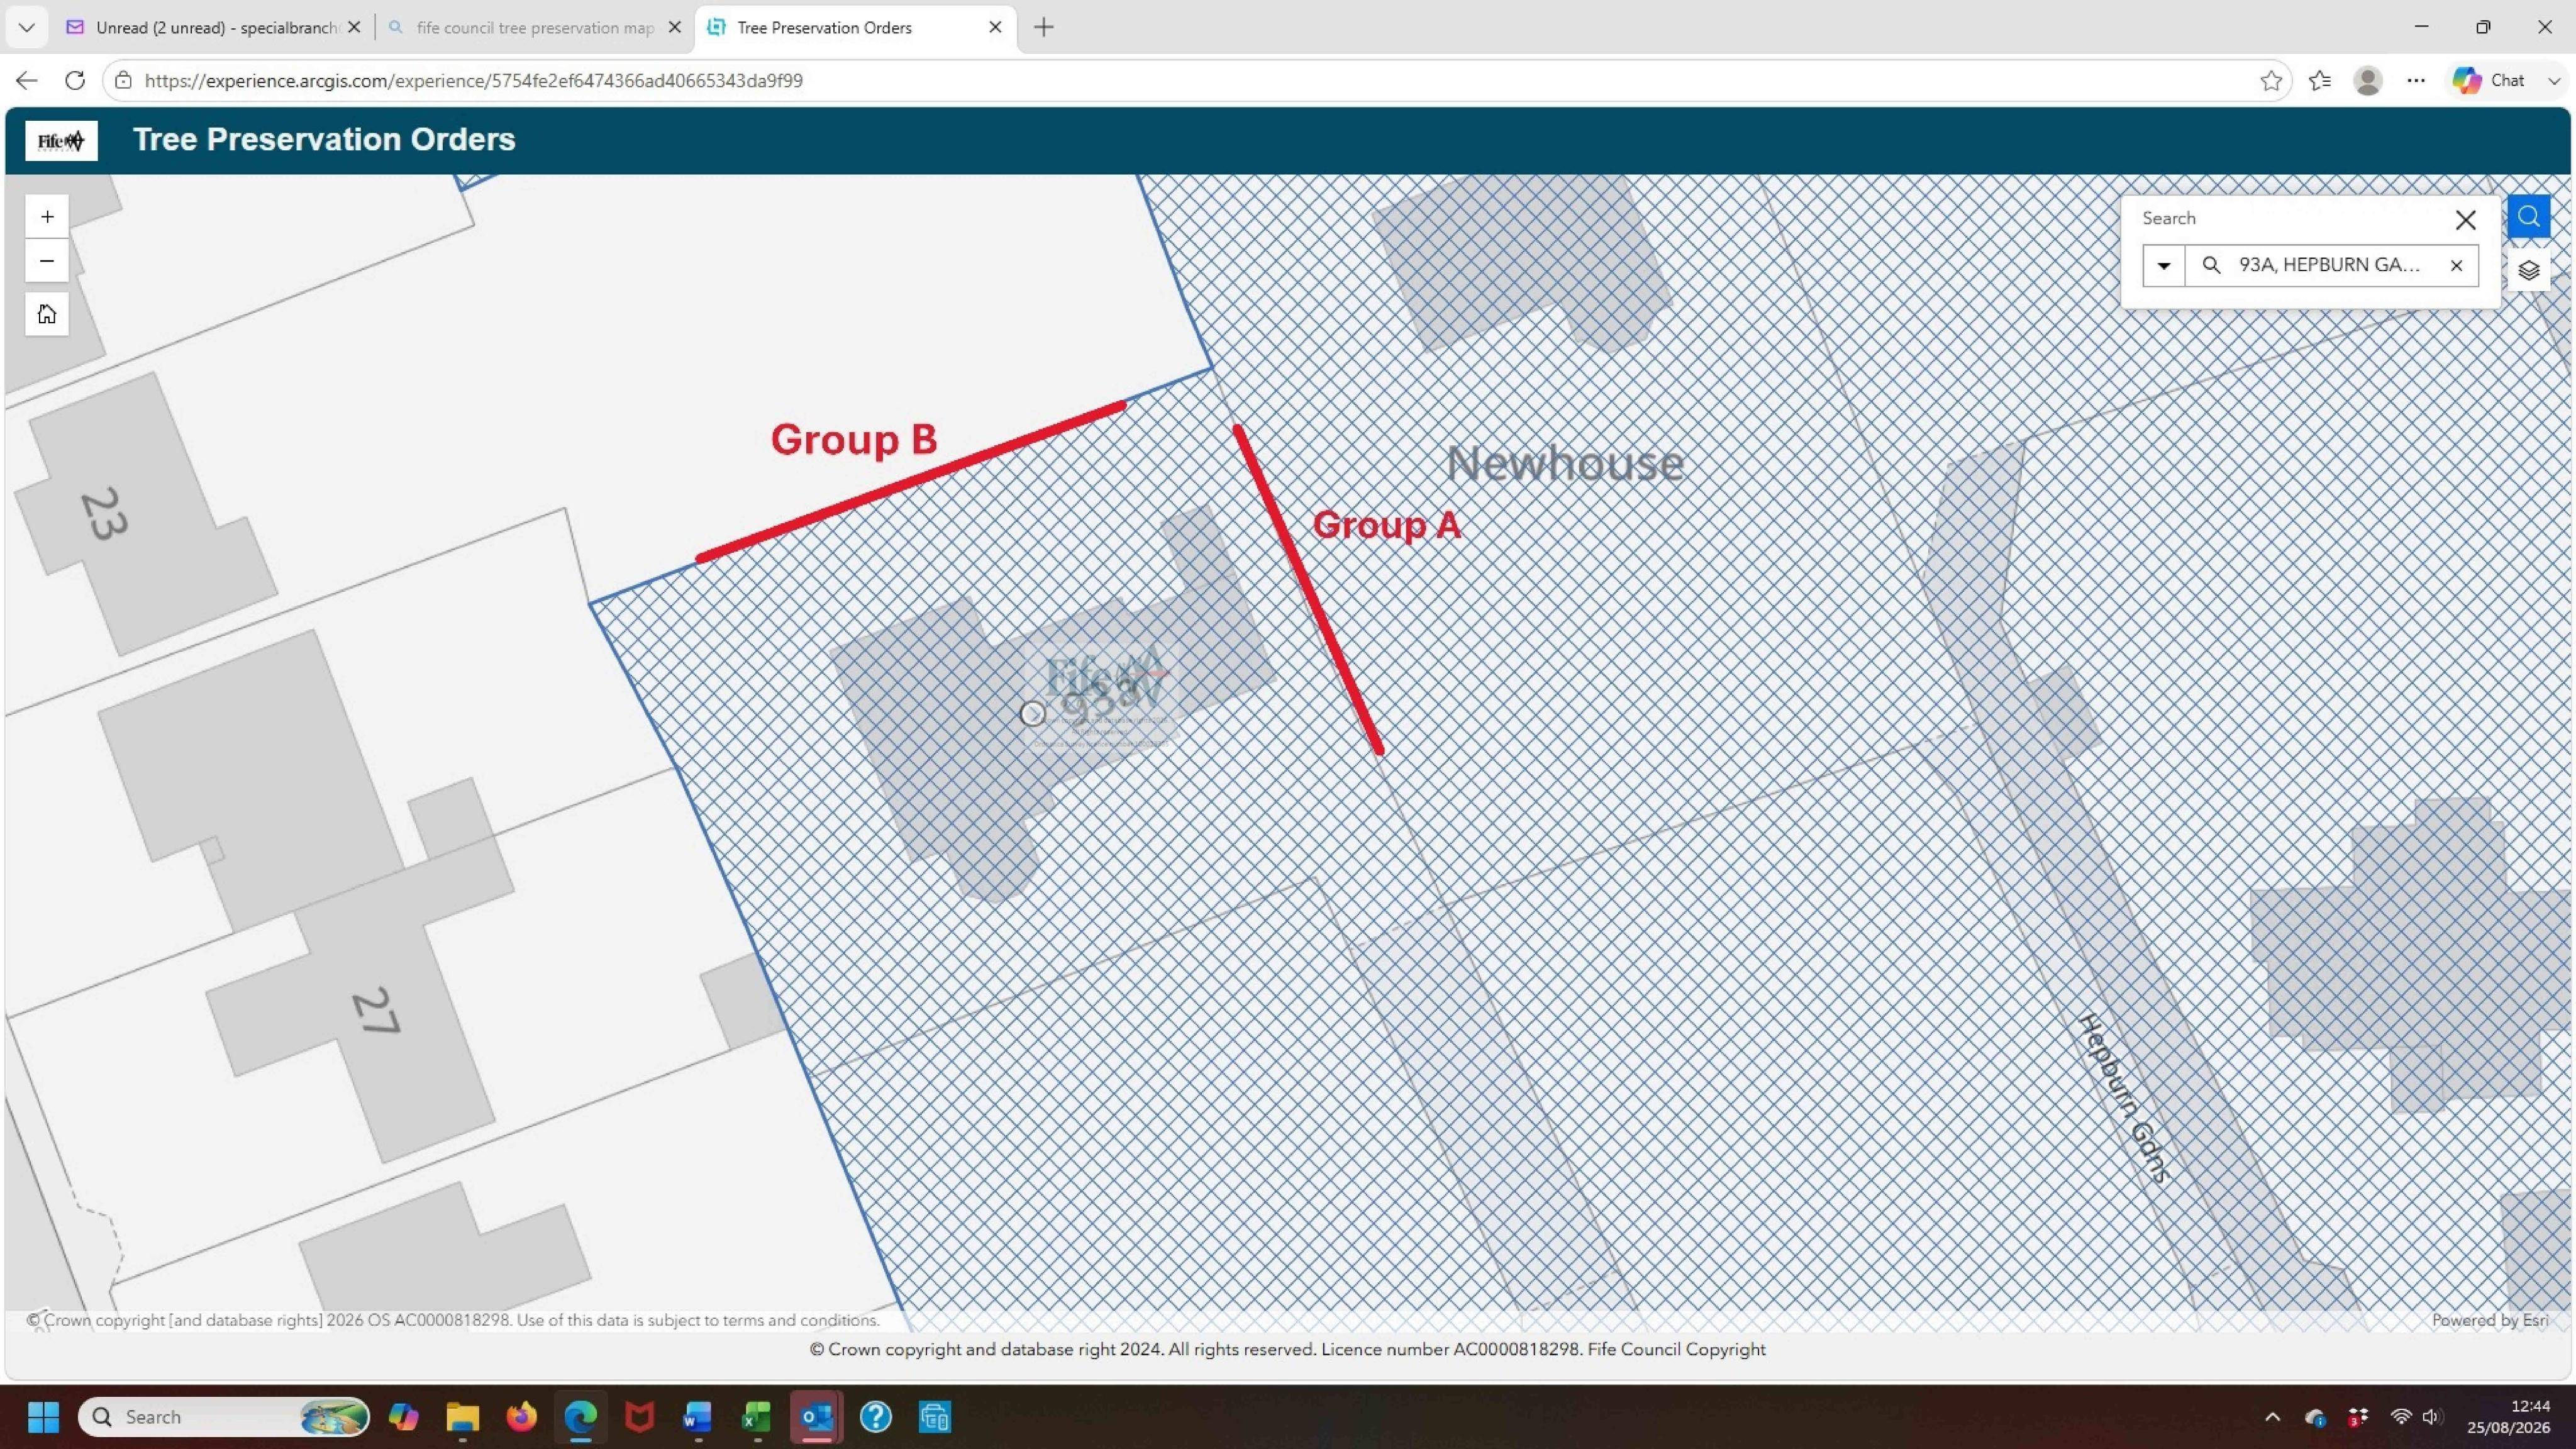
Task: Open the clock showing 12:44
Action: 2508,1417
